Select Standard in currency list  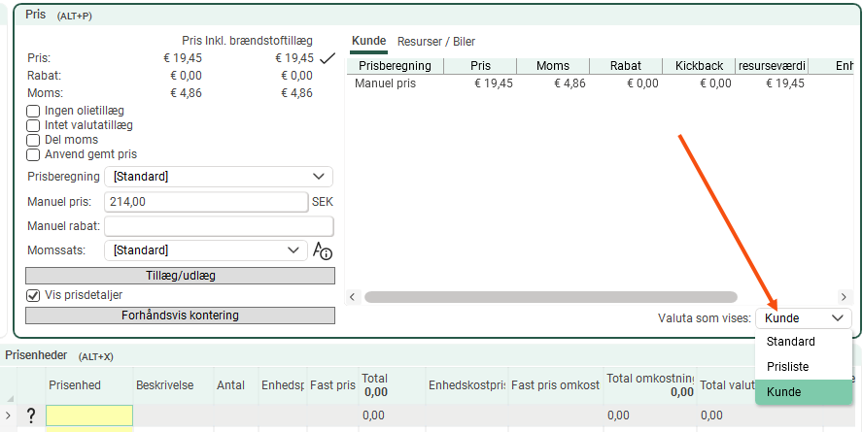[791, 342]
